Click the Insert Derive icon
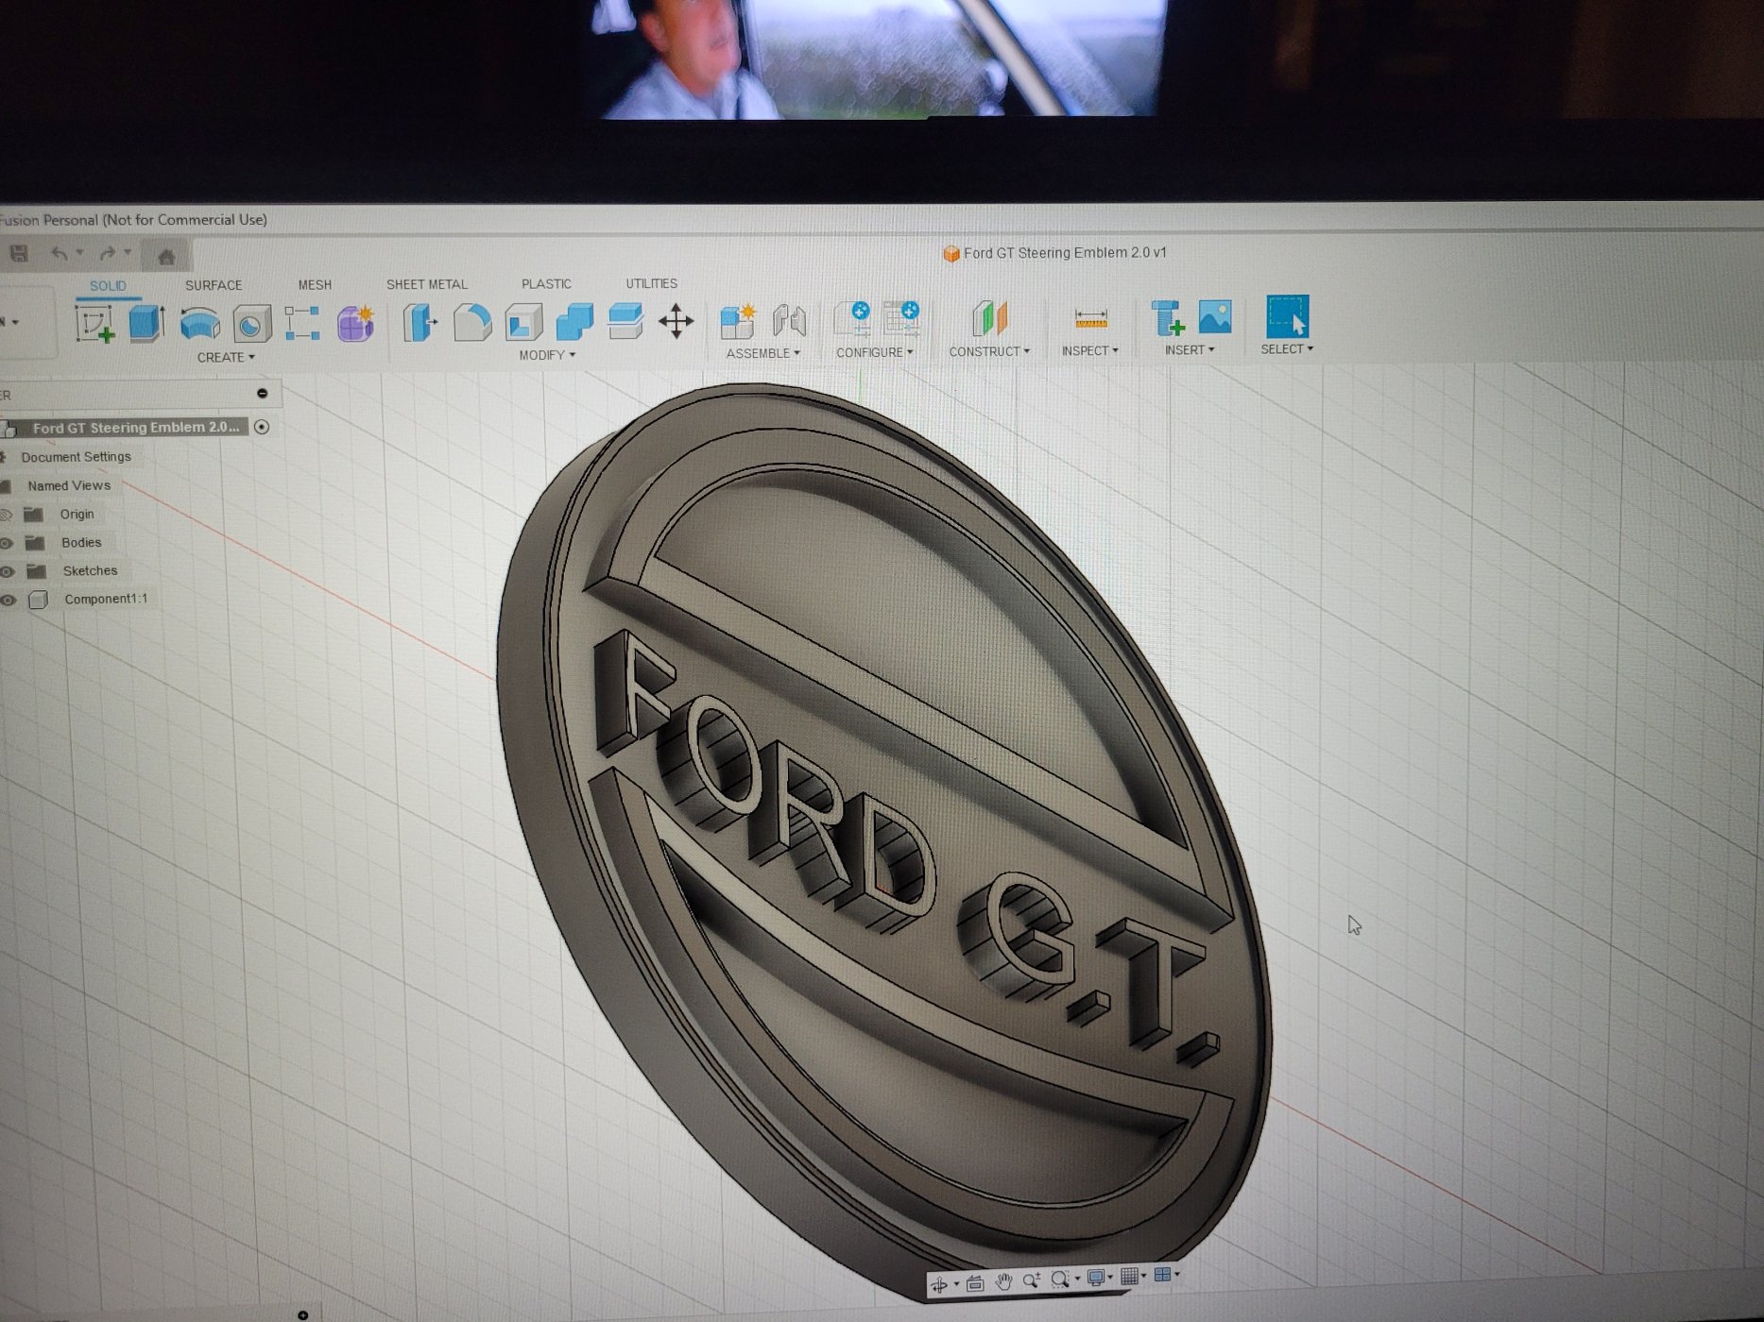1764x1322 pixels. (x=1168, y=318)
